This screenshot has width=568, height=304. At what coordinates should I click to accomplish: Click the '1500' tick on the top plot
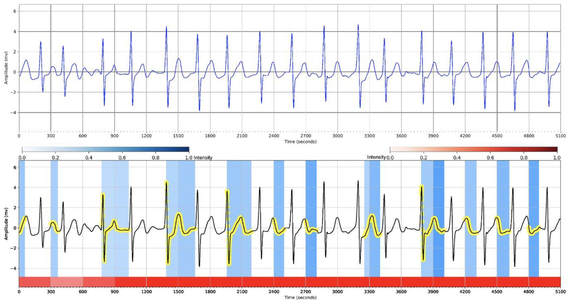[178, 136]
